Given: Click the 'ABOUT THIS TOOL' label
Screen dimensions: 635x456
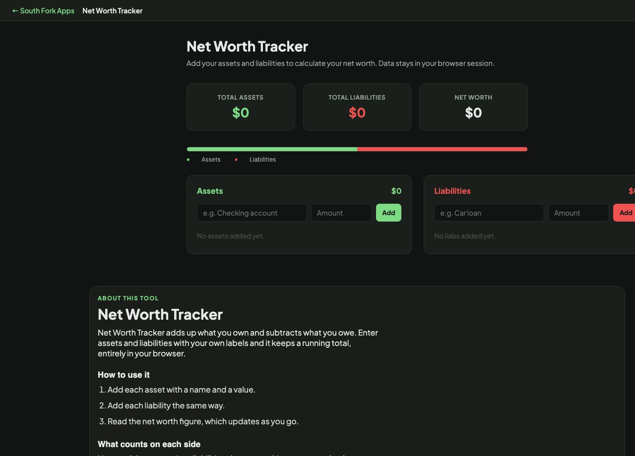Looking at the screenshot, I should click(128, 298).
